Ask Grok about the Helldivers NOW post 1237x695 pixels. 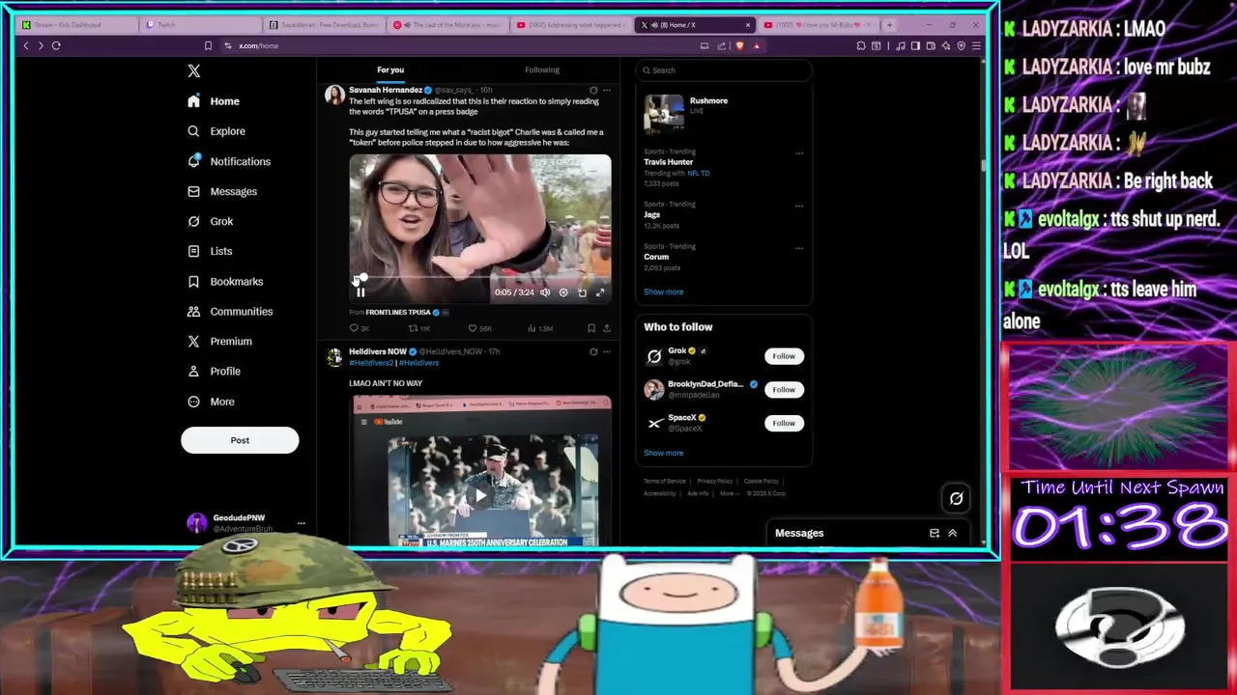click(593, 351)
